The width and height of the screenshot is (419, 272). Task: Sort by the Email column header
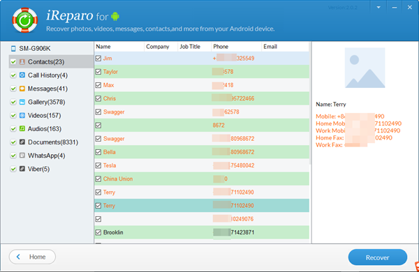pyautogui.click(x=285, y=47)
